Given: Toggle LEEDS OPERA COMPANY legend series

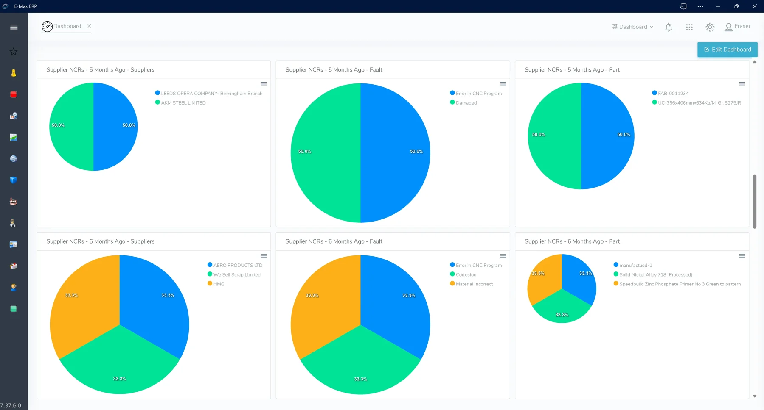Looking at the screenshot, I should pyautogui.click(x=209, y=94).
